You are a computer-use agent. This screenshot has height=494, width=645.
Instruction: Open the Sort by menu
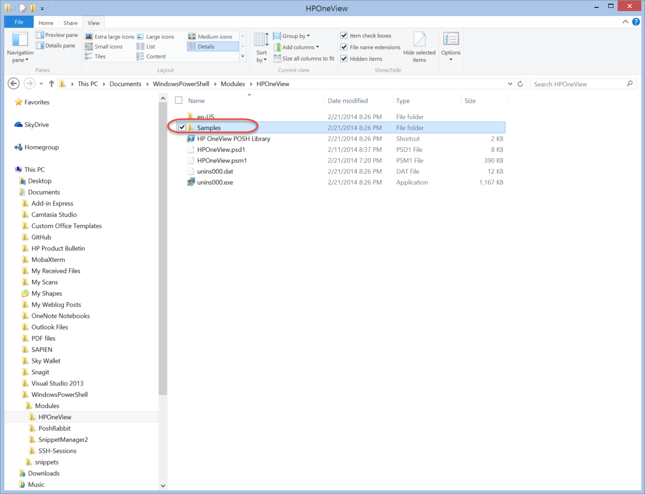pyautogui.click(x=261, y=47)
